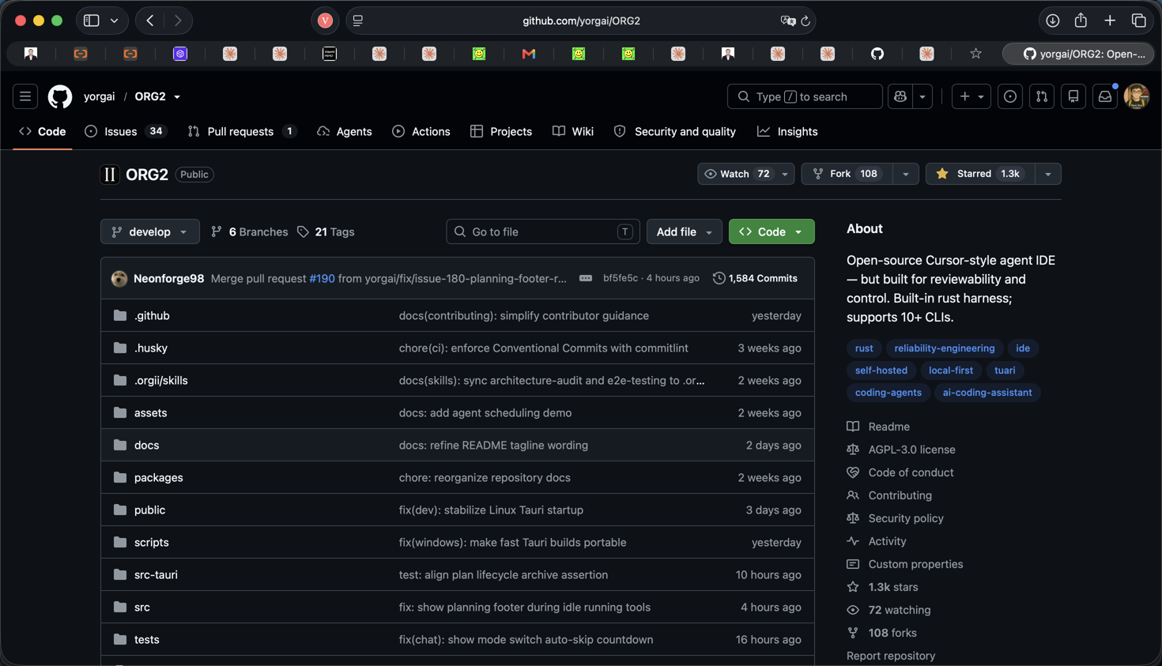
Task: Open the AGPL-3.0 license link
Action: (911, 450)
